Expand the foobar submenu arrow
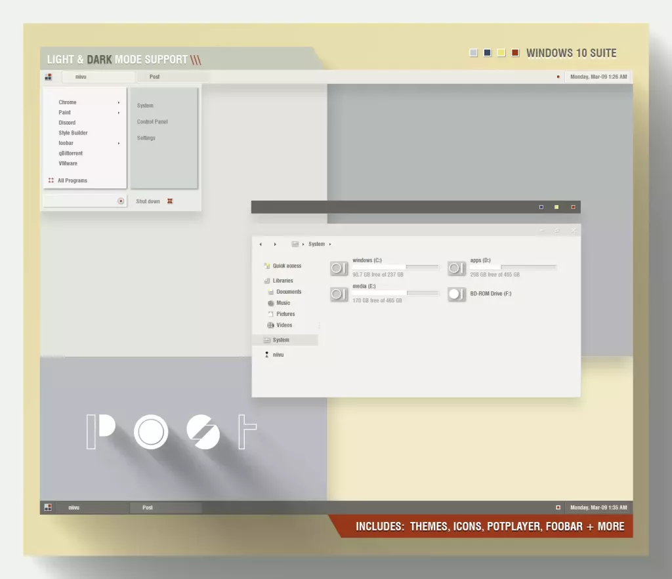672x579 pixels. point(119,143)
